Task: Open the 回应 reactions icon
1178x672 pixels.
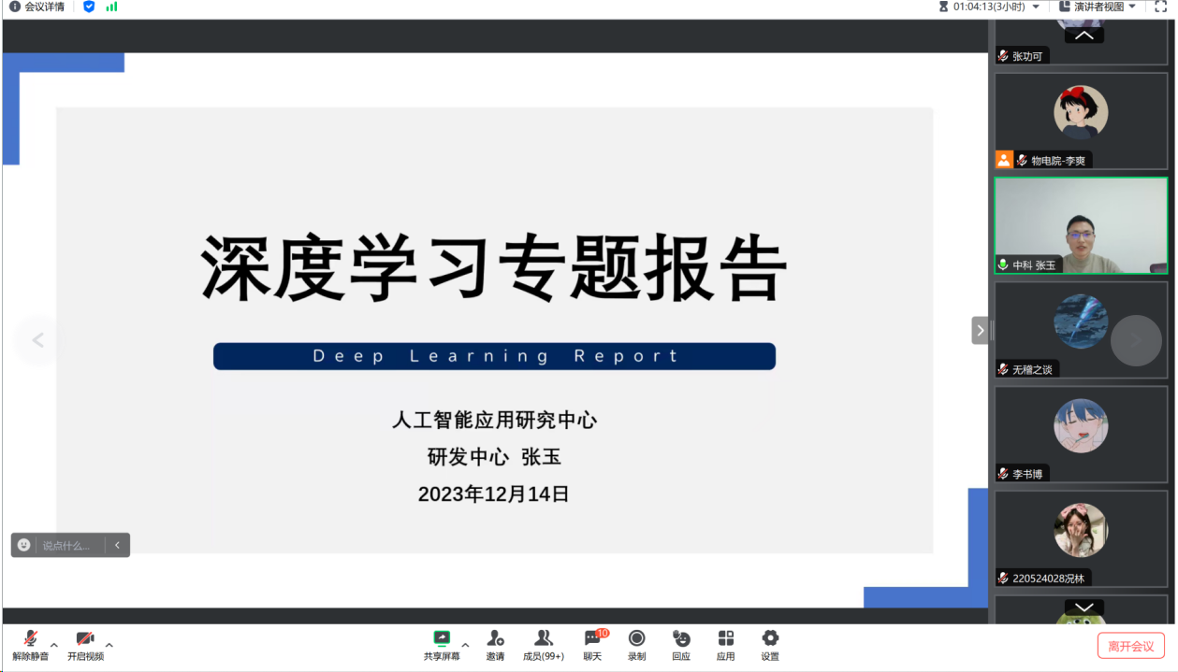Action: pos(681,639)
